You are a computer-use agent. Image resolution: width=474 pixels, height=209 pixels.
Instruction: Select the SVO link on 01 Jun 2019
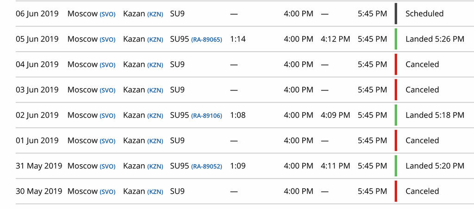tap(107, 141)
